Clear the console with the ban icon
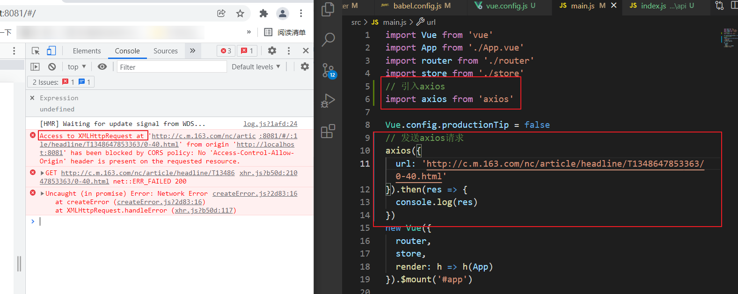738x294 pixels. pyautogui.click(x=52, y=67)
